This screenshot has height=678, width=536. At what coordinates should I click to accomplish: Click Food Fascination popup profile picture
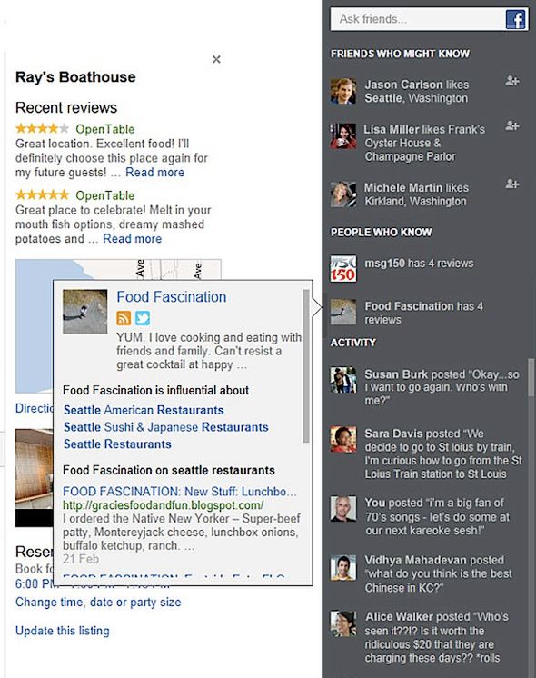[85, 312]
